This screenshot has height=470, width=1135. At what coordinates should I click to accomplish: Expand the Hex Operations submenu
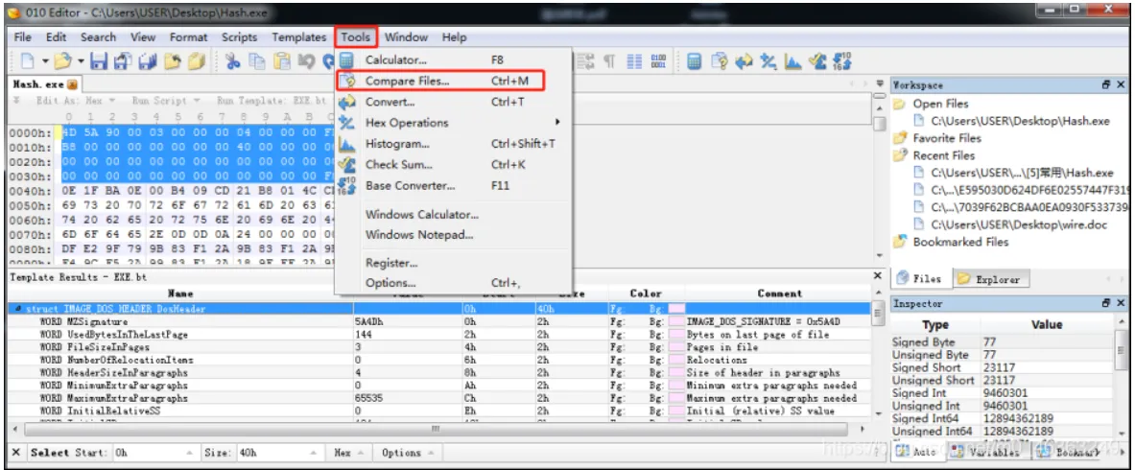point(453,123)
